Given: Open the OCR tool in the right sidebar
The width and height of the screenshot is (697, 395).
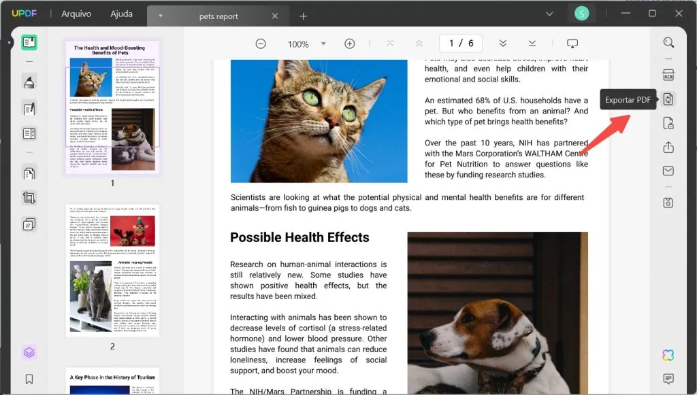Looking at the screenshot, I should pyautogui.click(x=668, y=74).
